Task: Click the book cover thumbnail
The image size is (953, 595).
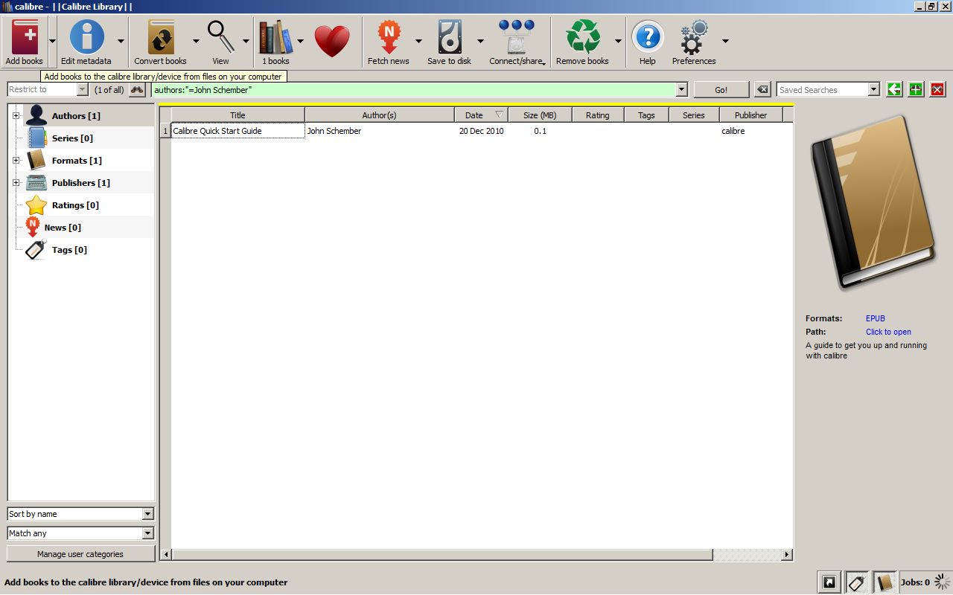Action: click(x=871, y=202)
